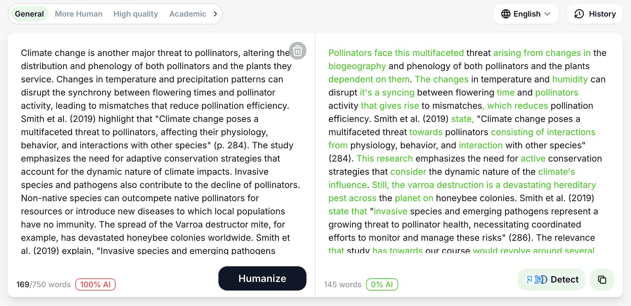Expand more modes with the right chevron
This screenshot has width=631, height=306.
215,14
